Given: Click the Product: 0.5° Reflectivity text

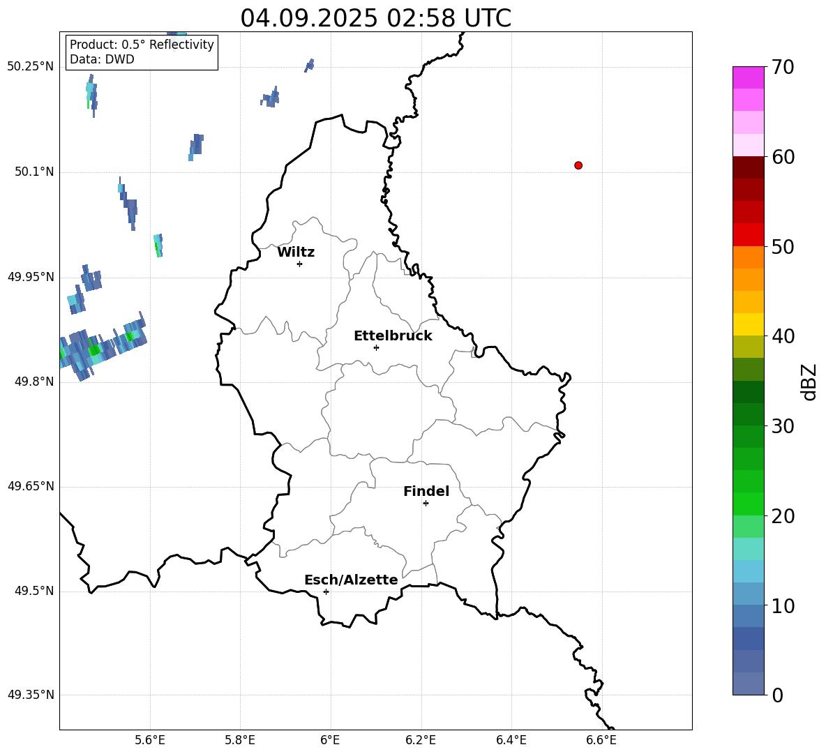Looking at the screenshot, I should click(x=142, y=45).
